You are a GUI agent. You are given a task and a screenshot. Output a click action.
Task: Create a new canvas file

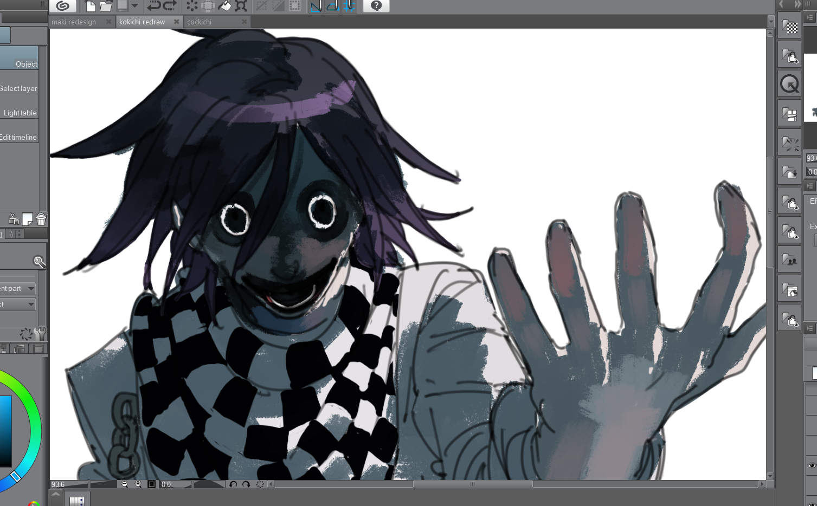[91, 6]
